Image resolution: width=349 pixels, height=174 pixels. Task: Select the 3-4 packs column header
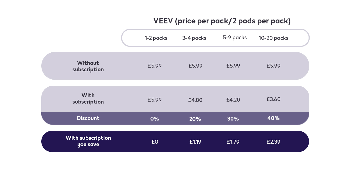coord(194,38)
